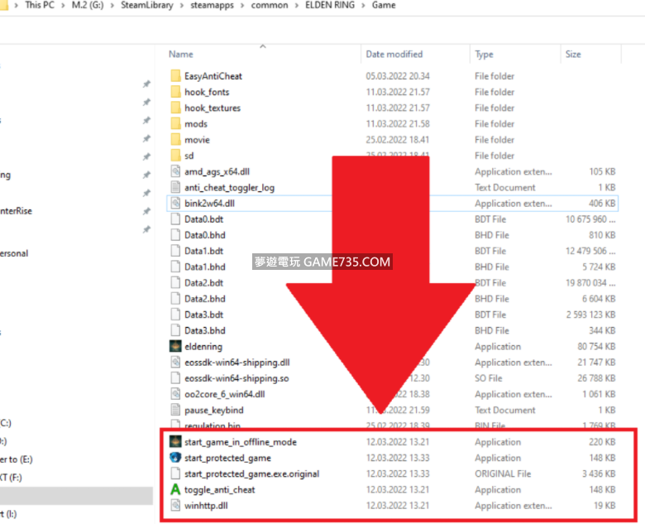Image resolution: width=645 pixels, height=524 pixels.
Task: Select the hook_textures folder icon
Action: click(175, 108)
